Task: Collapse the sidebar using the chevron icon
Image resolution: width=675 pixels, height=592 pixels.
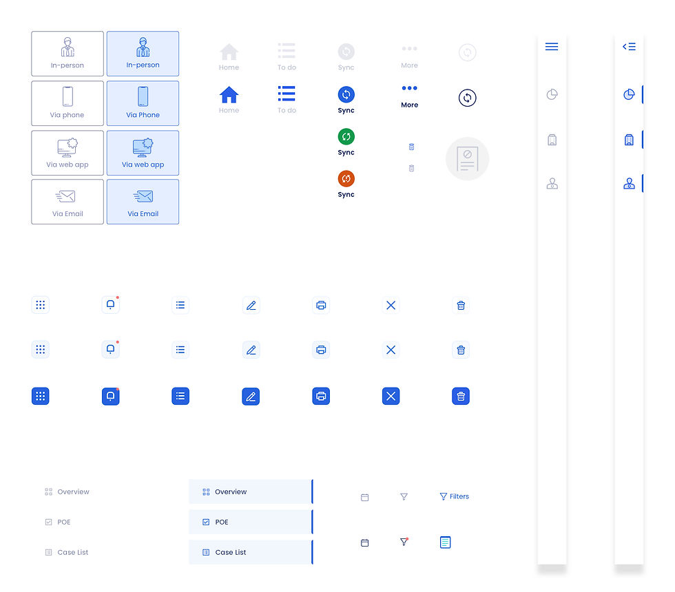Action: point(627,46)
